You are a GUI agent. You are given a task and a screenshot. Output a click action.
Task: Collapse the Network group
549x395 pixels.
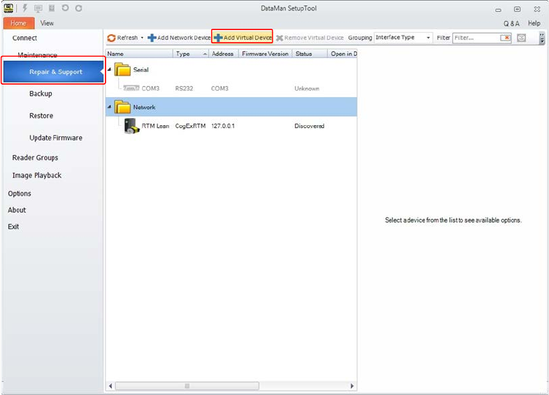point(110,107)
